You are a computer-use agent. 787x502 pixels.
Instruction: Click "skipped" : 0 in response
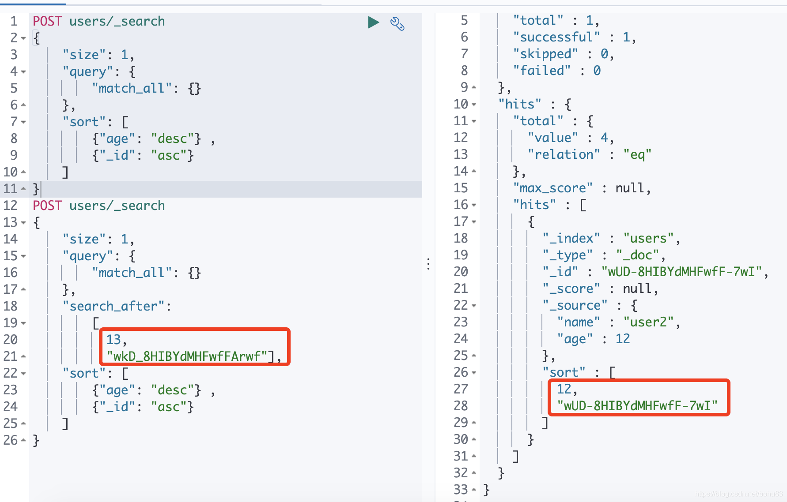tap(560, 54)
